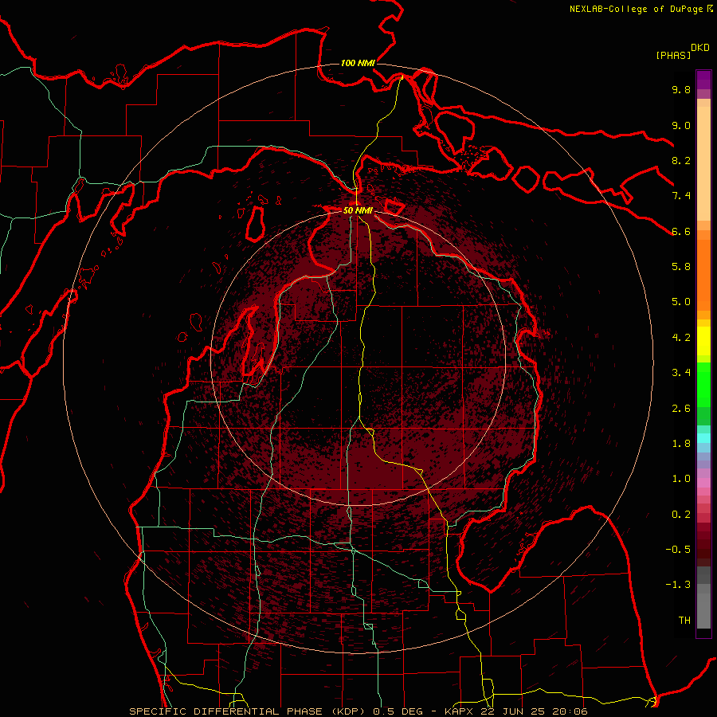Click the 6.6 legend value
Screen dimensions: 717x717
click(x=681, y=231)
